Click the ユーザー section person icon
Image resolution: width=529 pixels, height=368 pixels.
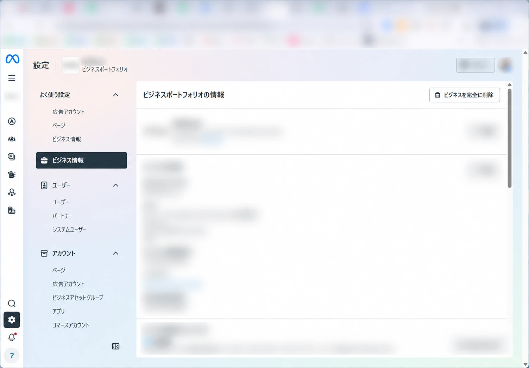point(44,185)
